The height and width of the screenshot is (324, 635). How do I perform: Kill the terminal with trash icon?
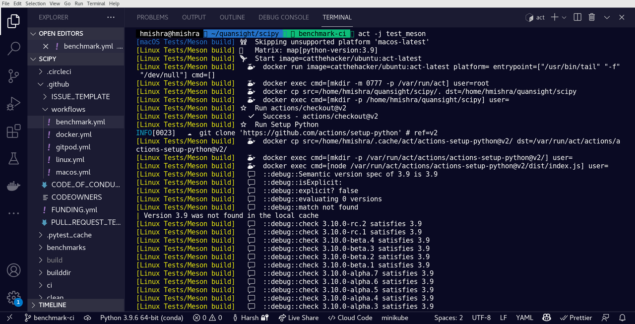tap(592, 17)
